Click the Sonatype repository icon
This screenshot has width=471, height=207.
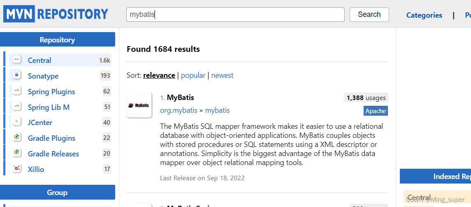pyautogui.click(x=17, y=76)
